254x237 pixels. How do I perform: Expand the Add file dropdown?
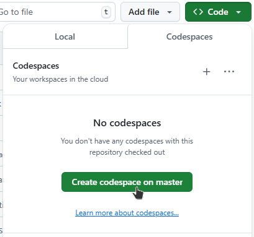150,12
